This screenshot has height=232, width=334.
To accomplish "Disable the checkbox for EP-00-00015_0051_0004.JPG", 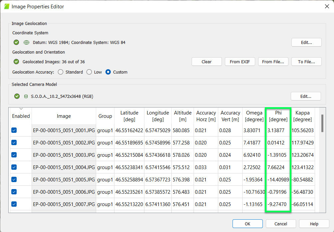I will (x=14, y=167).
